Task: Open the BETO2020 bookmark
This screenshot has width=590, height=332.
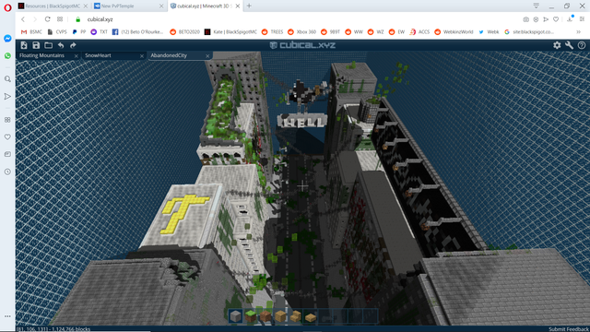Action: point(184,32)
